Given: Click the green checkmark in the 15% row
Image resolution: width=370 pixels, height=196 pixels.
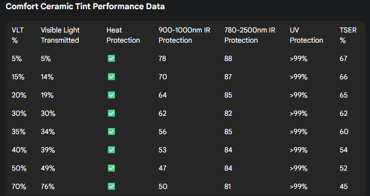Looking at the screenshot, I should pyautogui.click(x=111, y=77).
